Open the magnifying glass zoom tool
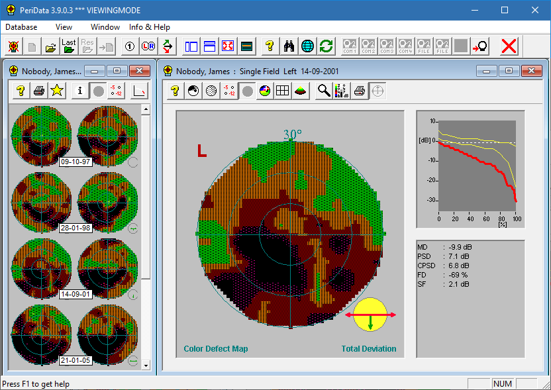Viewport: 551px width, 390px height. pos(323,91)
